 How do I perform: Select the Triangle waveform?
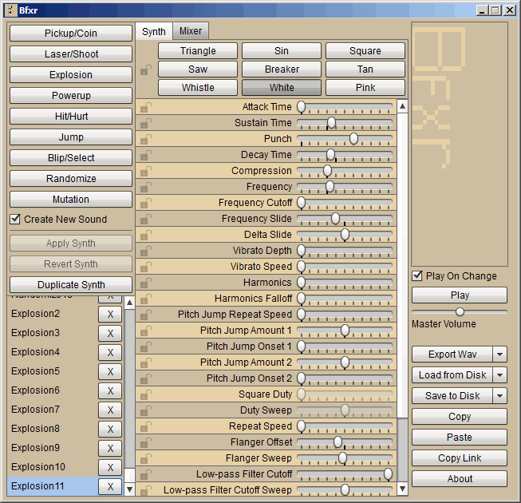click(x=198, y=51)
